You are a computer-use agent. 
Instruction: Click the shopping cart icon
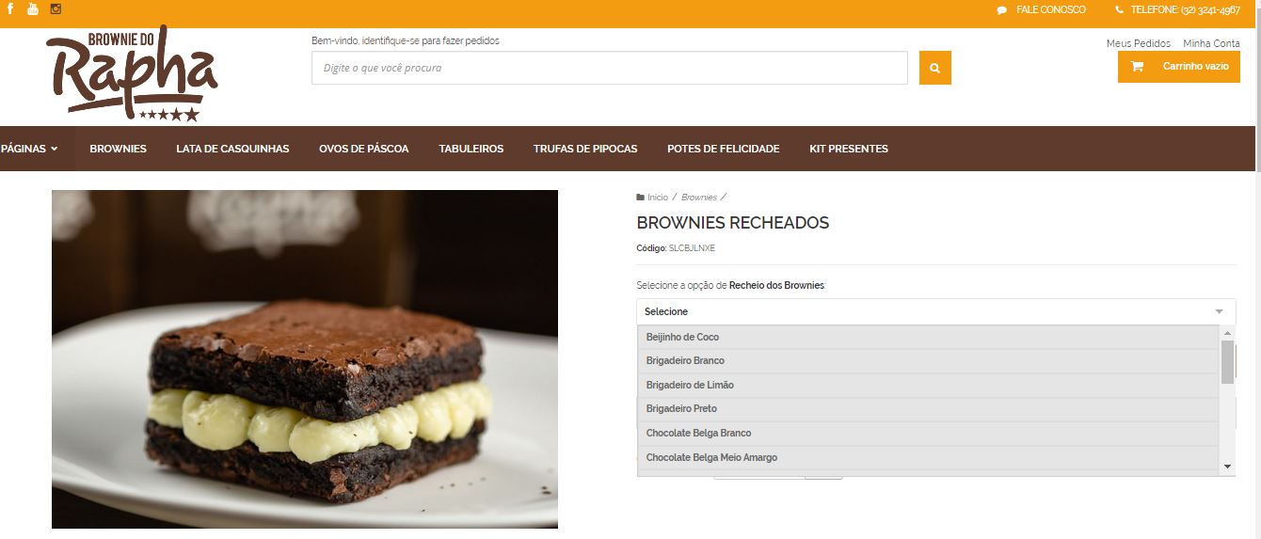[1137, 67]
